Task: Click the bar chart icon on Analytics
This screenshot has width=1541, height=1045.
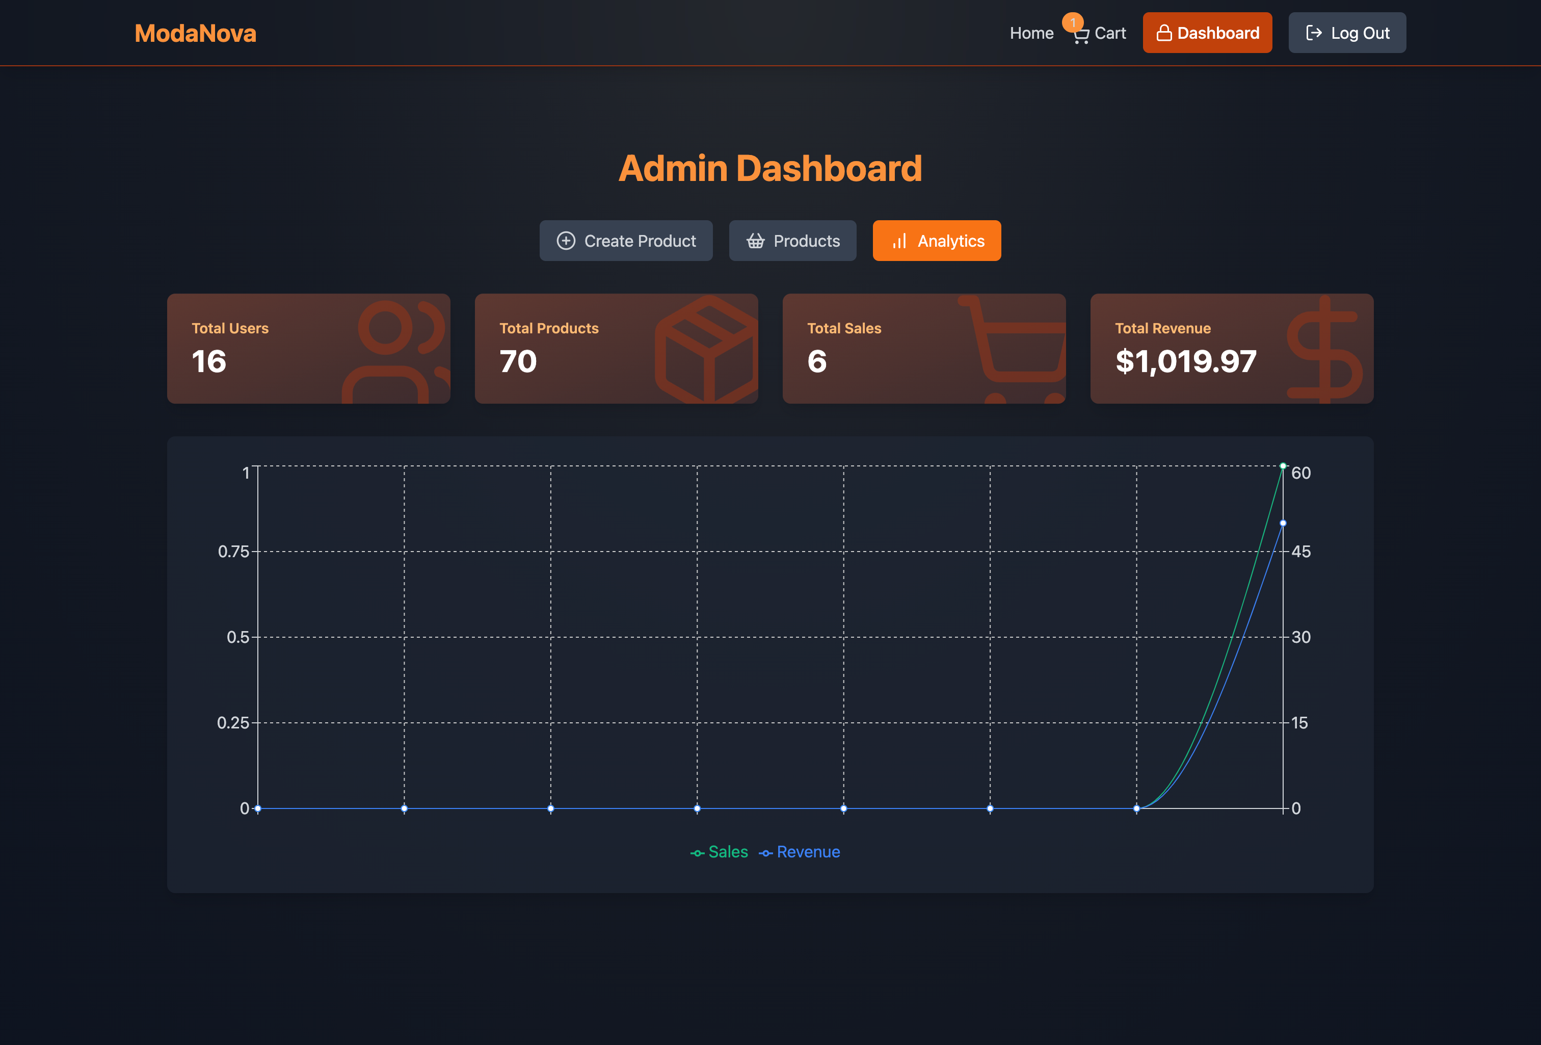Action: tap(899, 241)
